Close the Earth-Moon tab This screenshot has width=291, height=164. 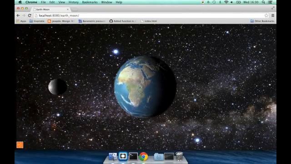[x=68, y=9]
